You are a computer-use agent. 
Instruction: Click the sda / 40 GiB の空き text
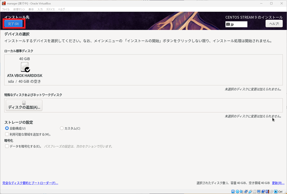tap(25, 81)
